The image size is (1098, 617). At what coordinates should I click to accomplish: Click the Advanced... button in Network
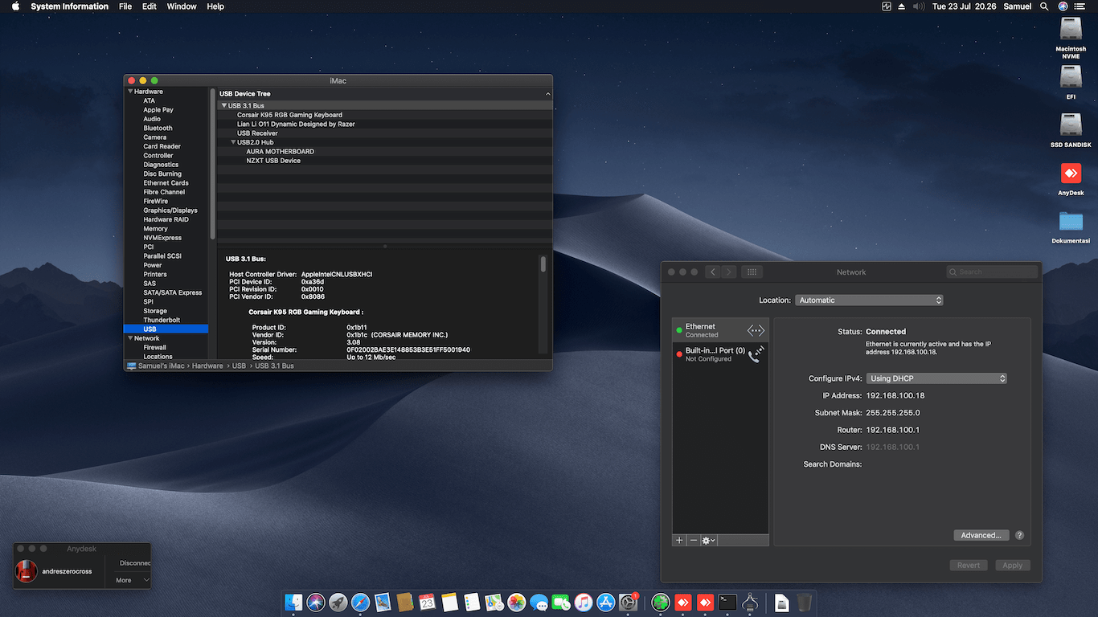point(981,535)
